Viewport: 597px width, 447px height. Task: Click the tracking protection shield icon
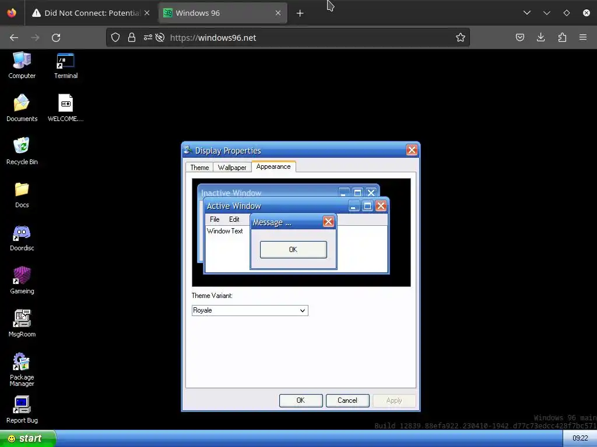pyautogui.click(x=115, y=37)
